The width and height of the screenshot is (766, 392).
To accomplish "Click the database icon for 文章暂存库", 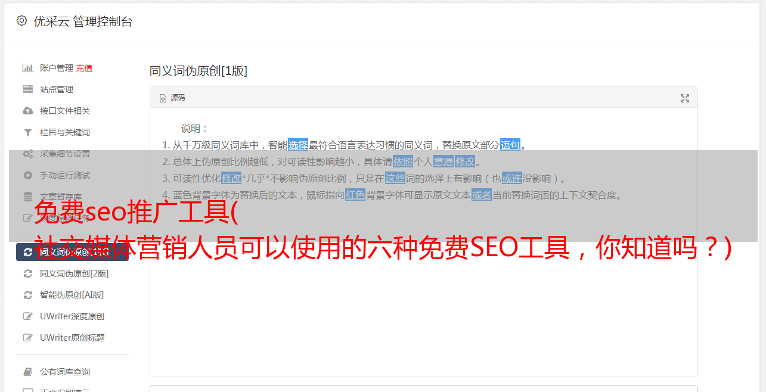I will (x=27, y=197).
